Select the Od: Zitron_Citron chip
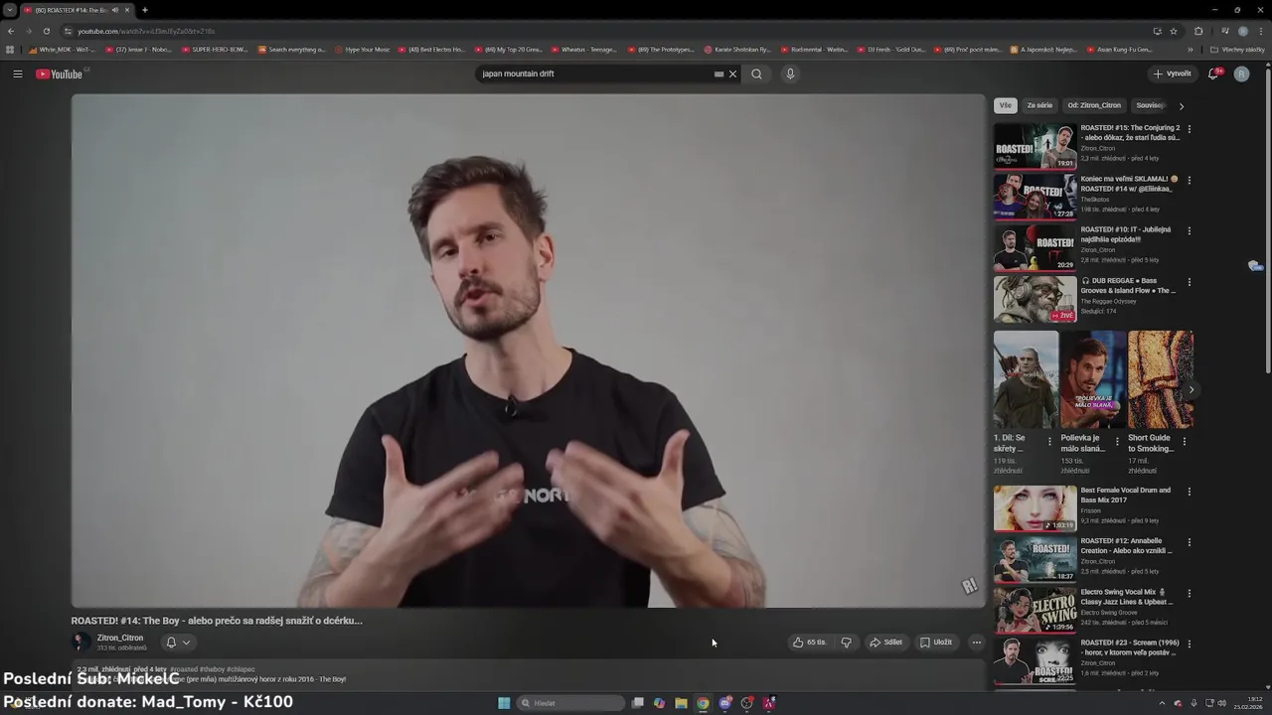This screenshot has height=715, width=1272. (x=1094, y=105)
